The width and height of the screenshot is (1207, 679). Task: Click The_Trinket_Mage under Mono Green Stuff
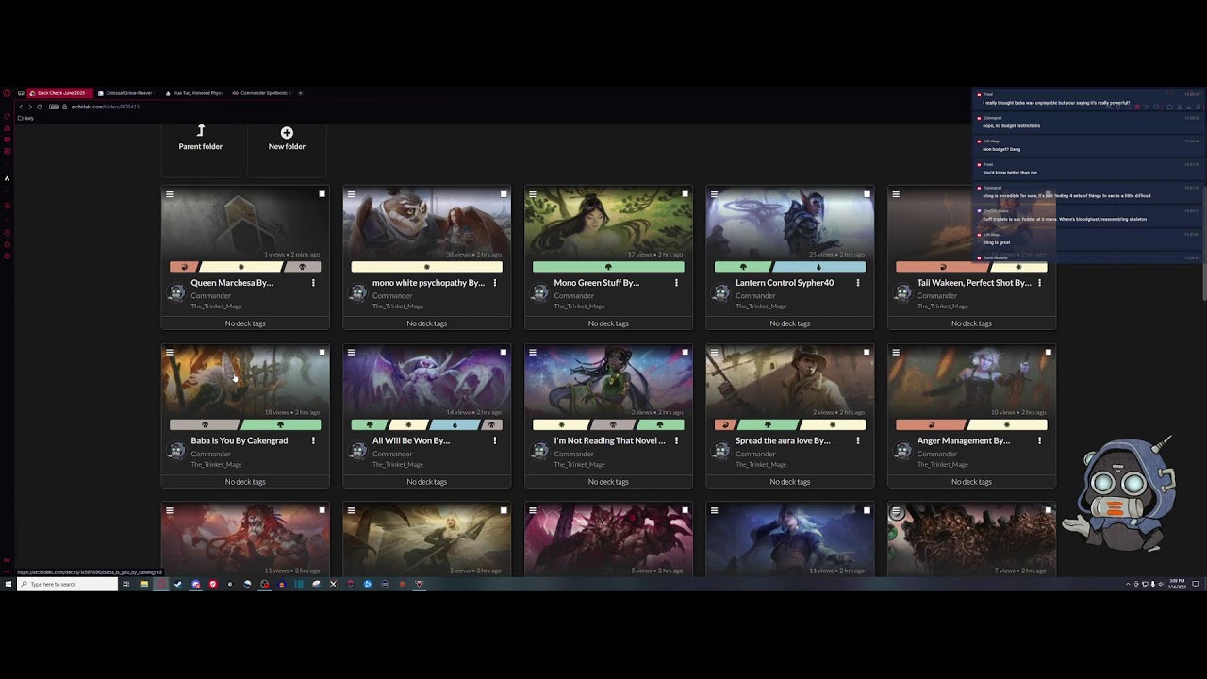pos(579,306)
